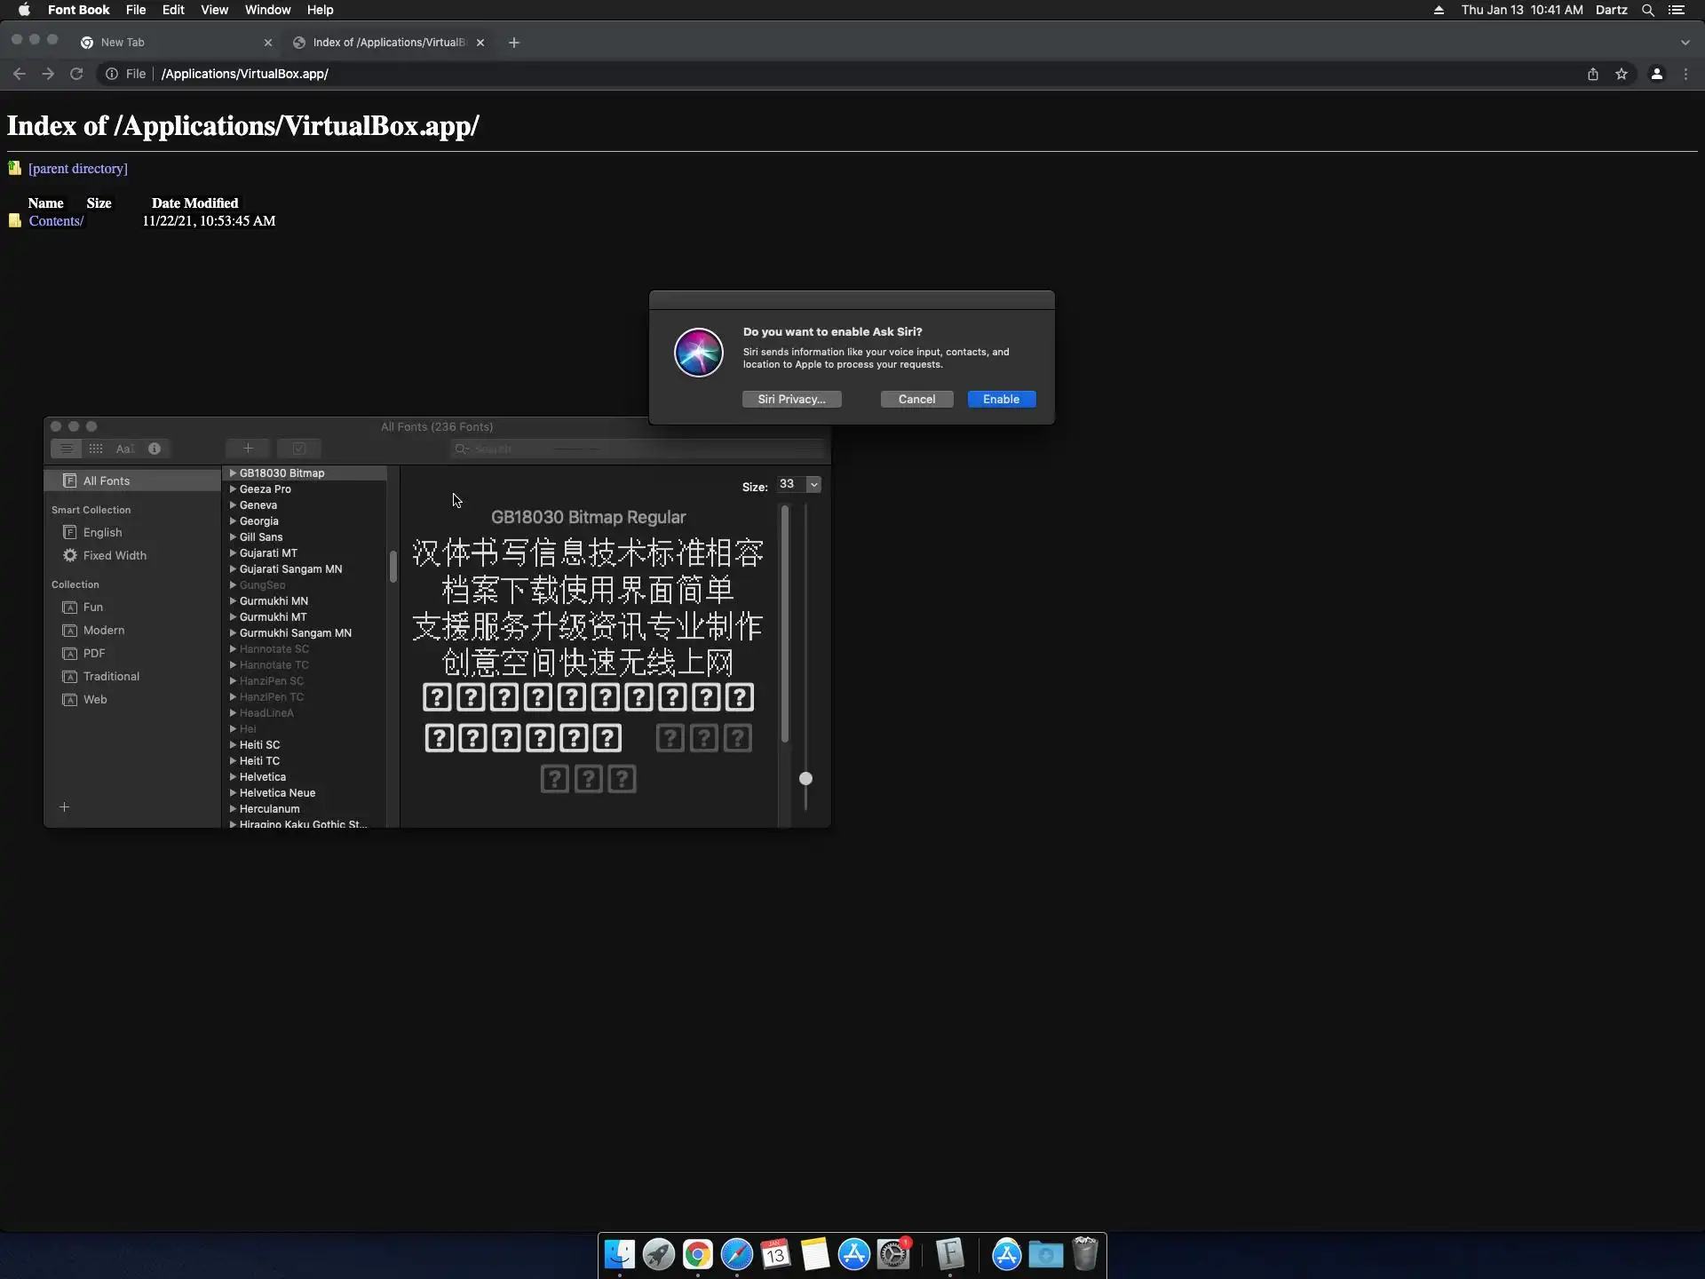Image resolution: width=1705 pixels, height=1279 pixels.
Task: Click Chrome bookmark star icon
Action: tap(1622, 74)
